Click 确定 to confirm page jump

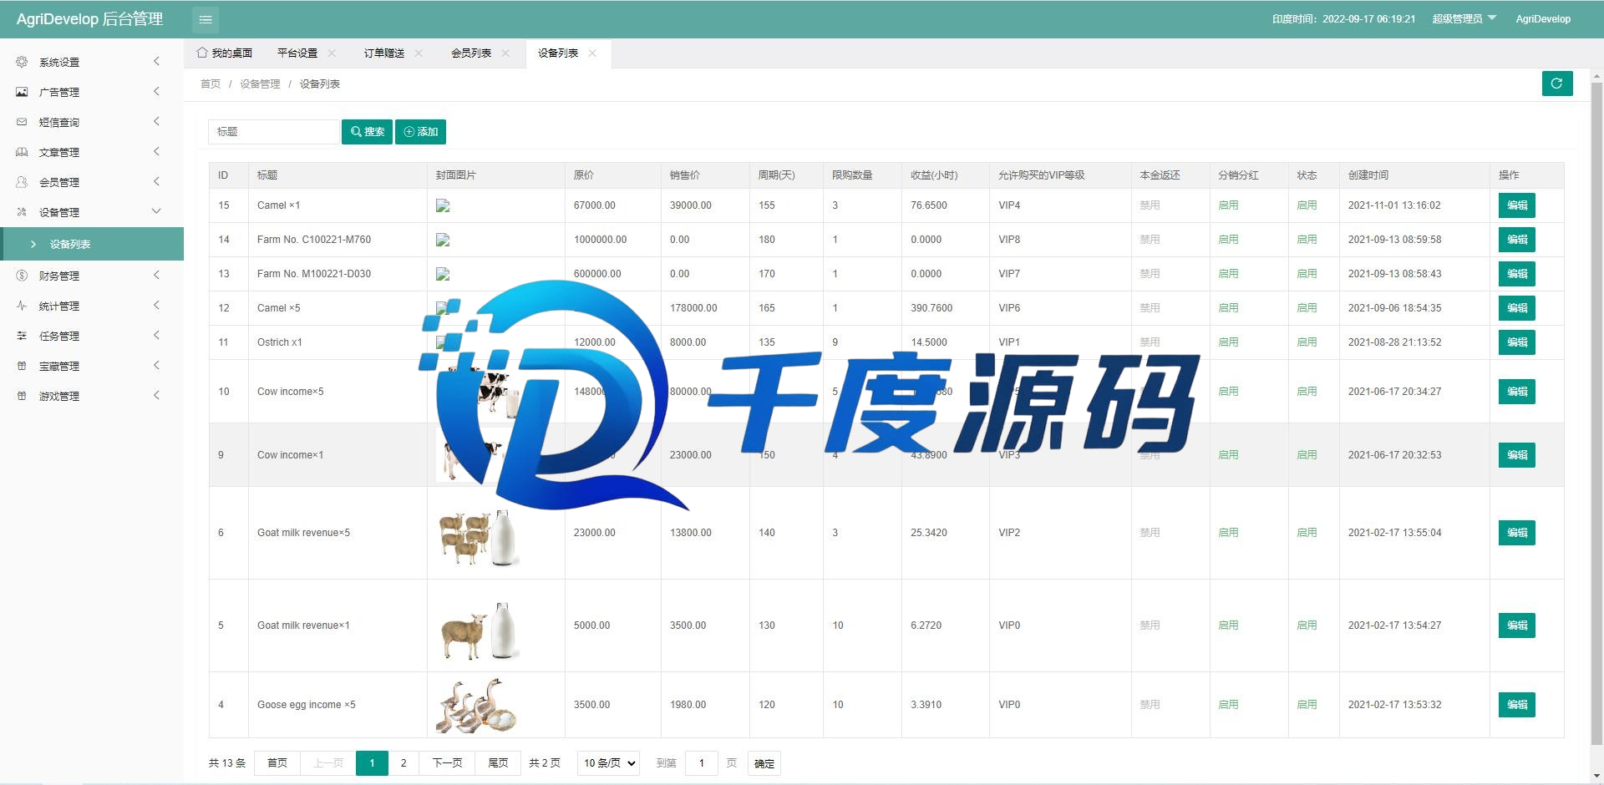pyautogui.click(x=764, y=763)
